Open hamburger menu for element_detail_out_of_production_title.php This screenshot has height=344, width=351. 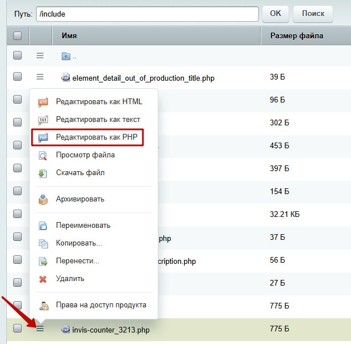[x=40, y=77]
